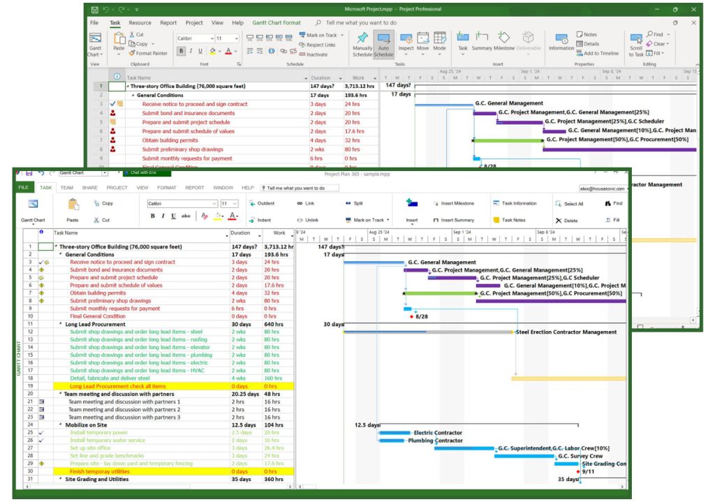Viewport: 715px width, 502px height.
Task: Toggle Bold in Microsoft Project font group
Action: (x=181, y=51)
